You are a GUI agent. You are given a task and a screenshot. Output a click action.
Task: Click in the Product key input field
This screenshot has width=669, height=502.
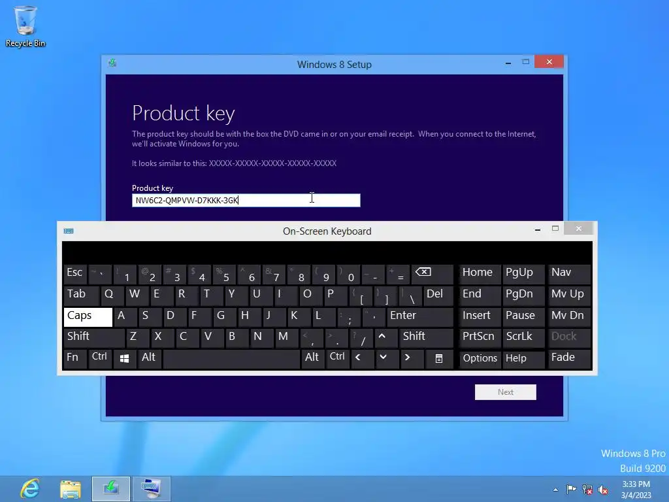(246, 200)
